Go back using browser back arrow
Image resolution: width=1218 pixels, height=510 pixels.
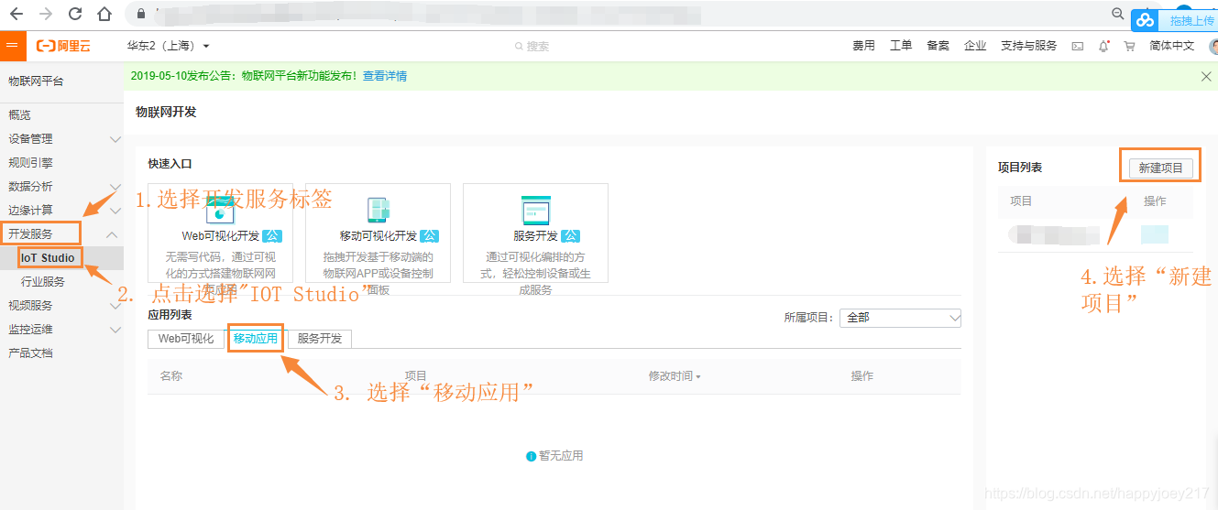tap(17, 15)
